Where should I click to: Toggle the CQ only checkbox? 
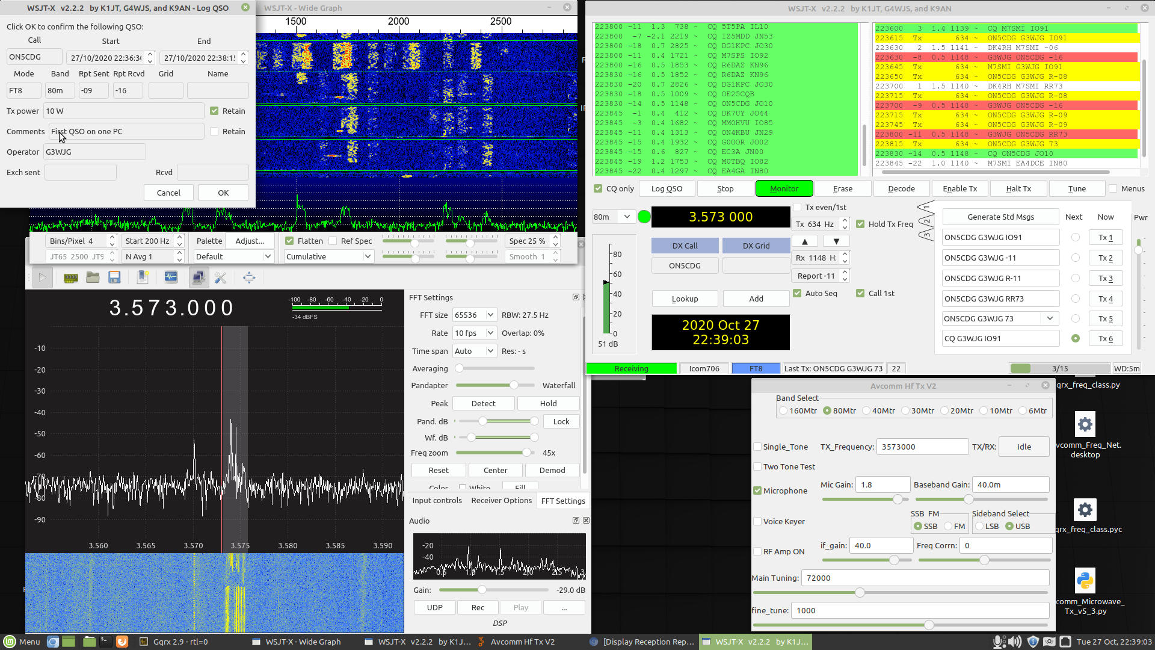pyautogui.click(x=598, y=188)
